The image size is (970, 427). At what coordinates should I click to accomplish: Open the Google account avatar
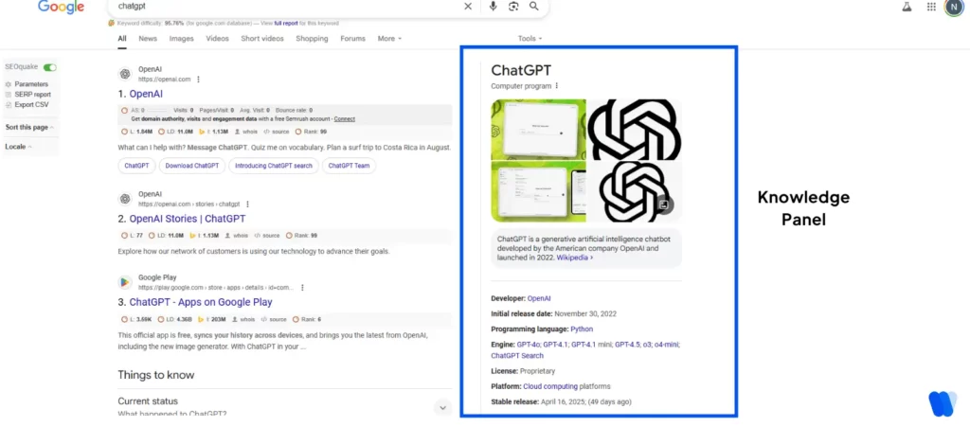pyautogui.click(x=954, y=7)
